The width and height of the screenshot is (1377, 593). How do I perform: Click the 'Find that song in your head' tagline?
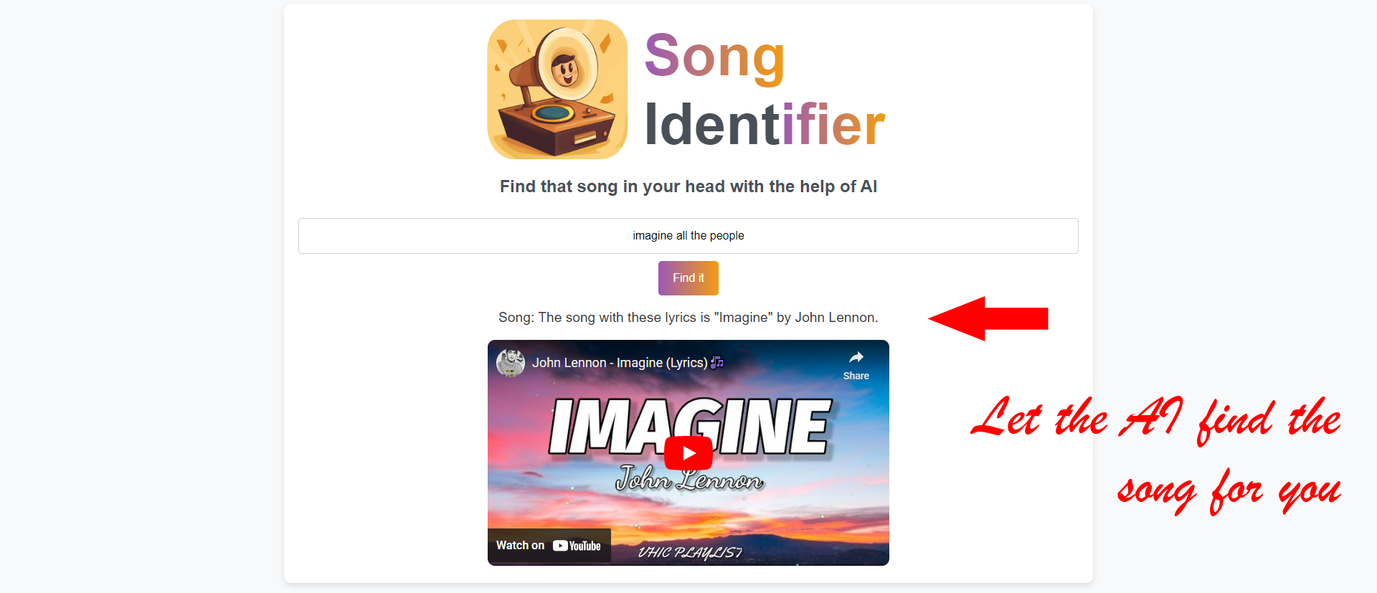pyautogui.click(x=688, y=186)
